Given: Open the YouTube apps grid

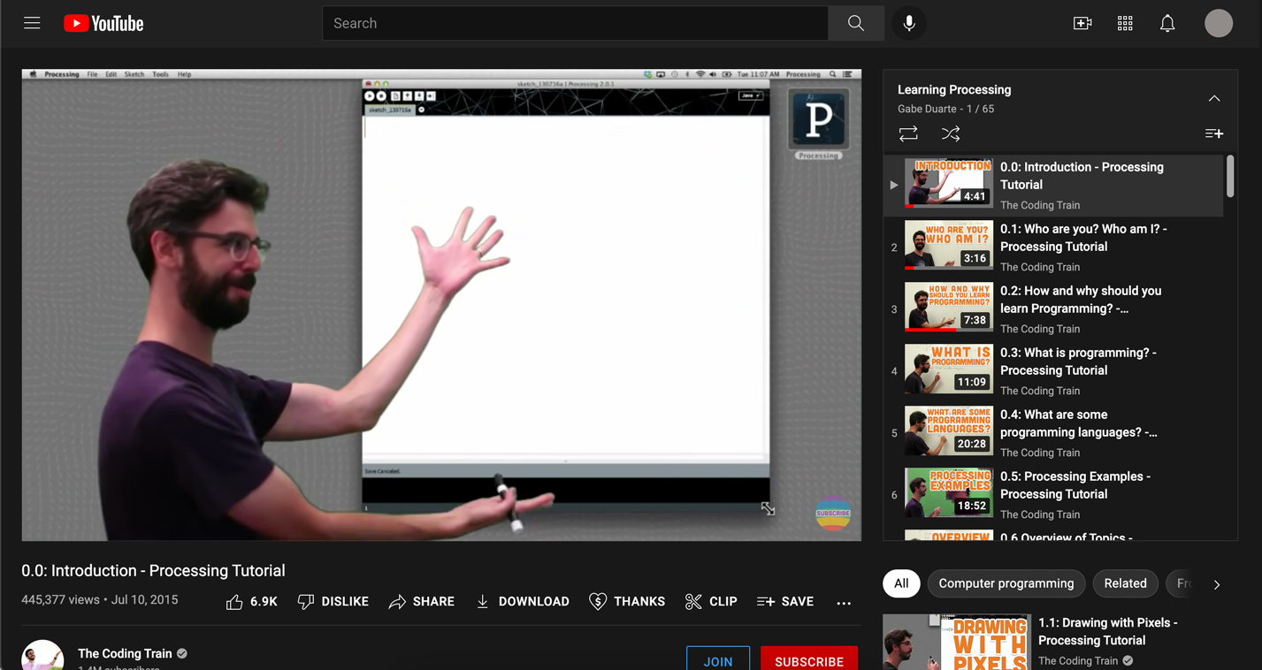Looking at the screenshot, I should [1125, 24].
